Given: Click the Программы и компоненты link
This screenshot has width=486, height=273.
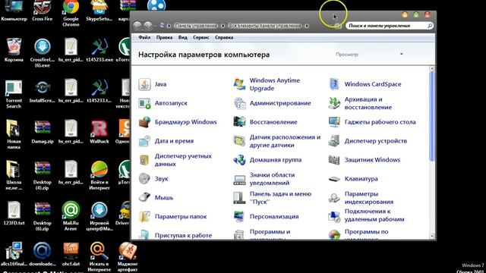Looking at the screenshot, I should click(x=270, y=234).
